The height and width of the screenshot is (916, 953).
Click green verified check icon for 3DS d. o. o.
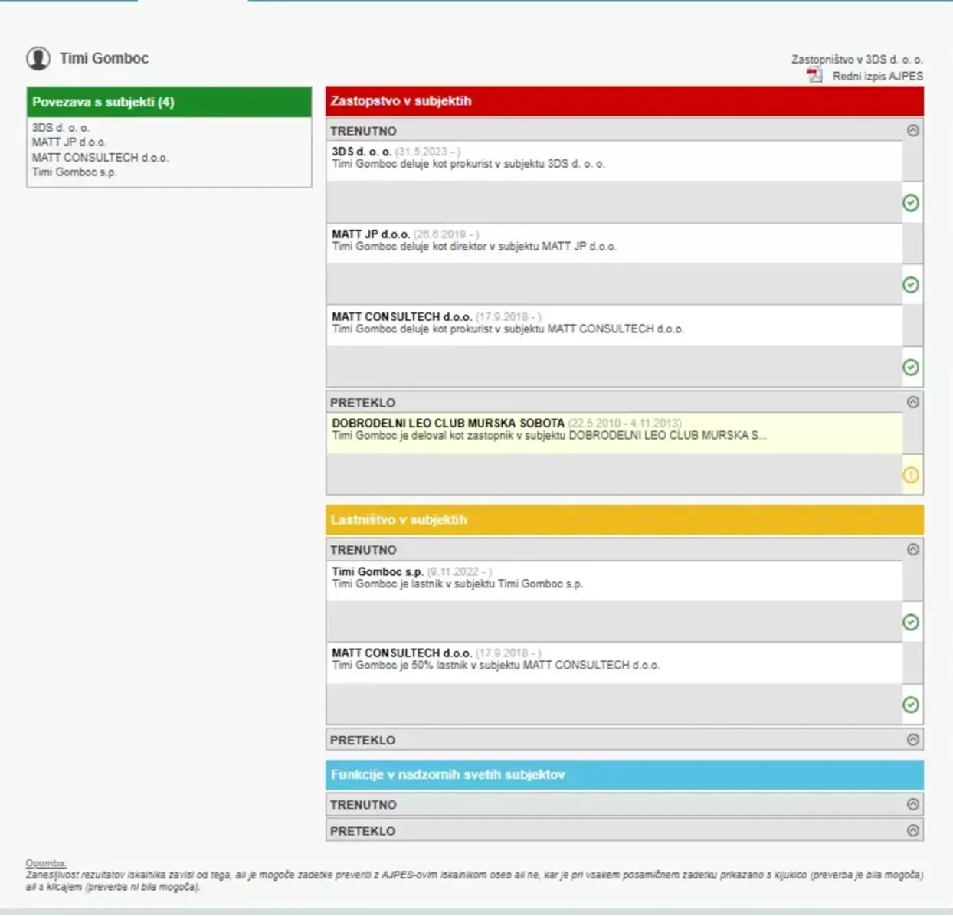pos(910,203)
